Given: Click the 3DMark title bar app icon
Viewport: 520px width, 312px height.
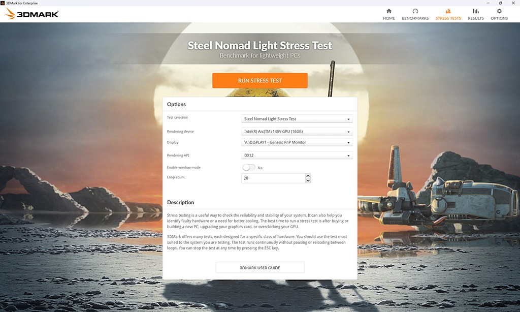Looking at the screenshot, I should 3,3.
